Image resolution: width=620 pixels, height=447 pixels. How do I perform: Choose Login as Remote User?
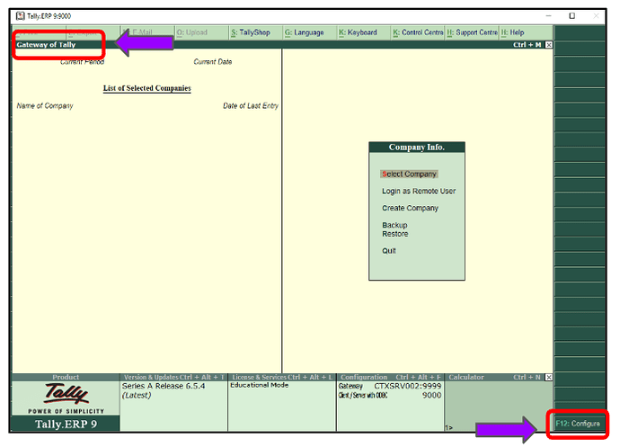pos(419,192)
